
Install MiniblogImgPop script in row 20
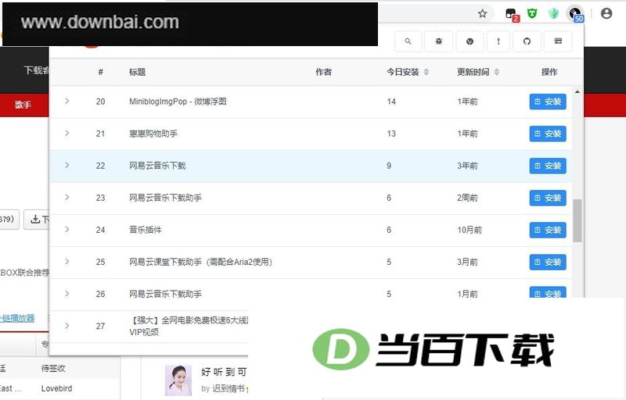click(548, 102)
